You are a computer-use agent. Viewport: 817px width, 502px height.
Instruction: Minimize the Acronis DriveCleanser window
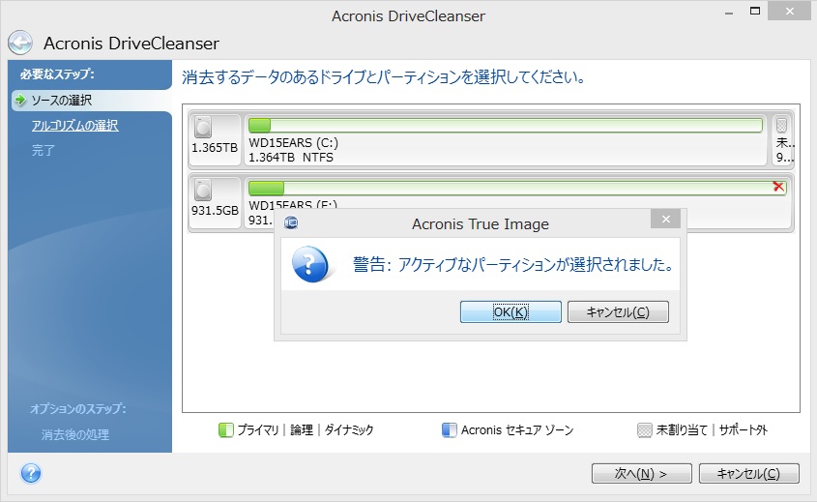(729, 13)
